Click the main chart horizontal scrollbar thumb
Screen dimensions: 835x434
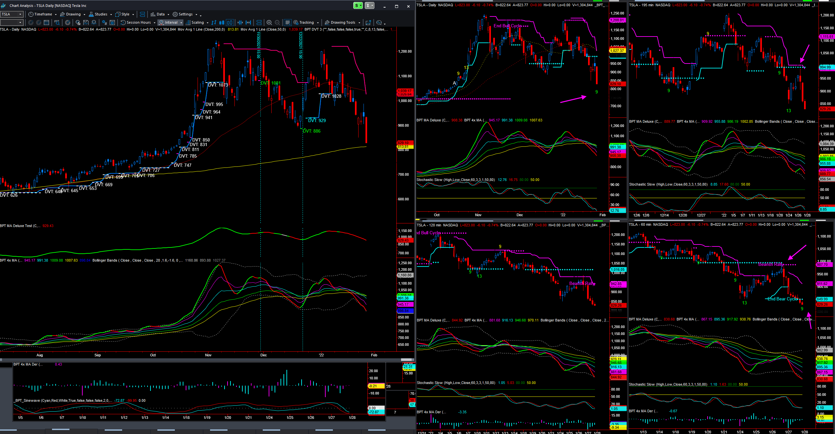(x=407, y=360)
